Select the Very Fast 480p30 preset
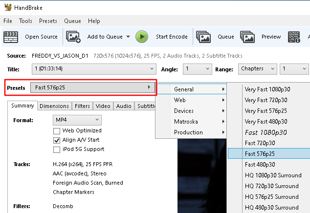Image resolution: width=310 pixels, height=213 pixels. (x=269, y=122)
